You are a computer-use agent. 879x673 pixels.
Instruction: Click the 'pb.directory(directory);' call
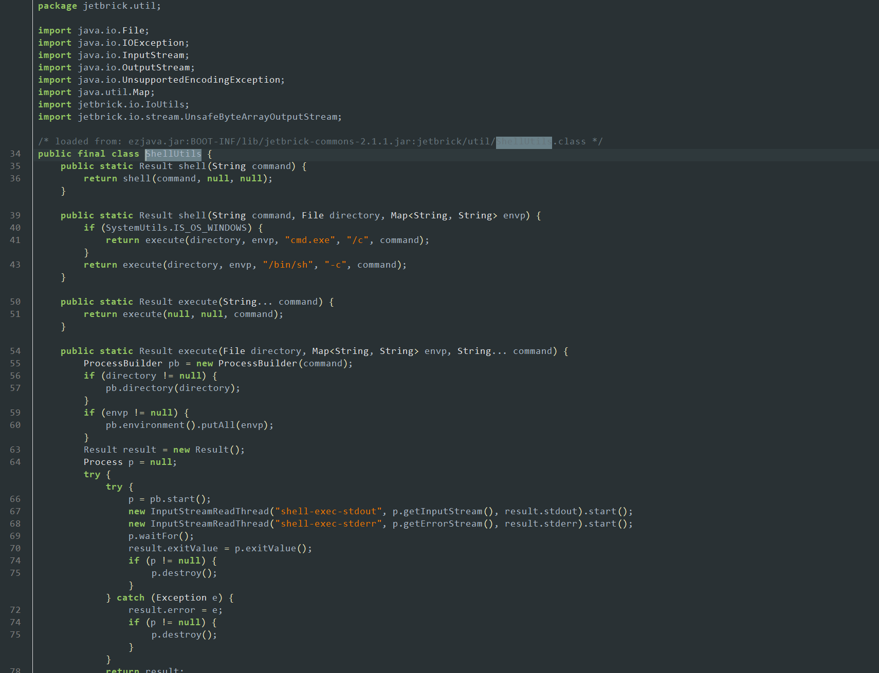(x=173, y=388)
